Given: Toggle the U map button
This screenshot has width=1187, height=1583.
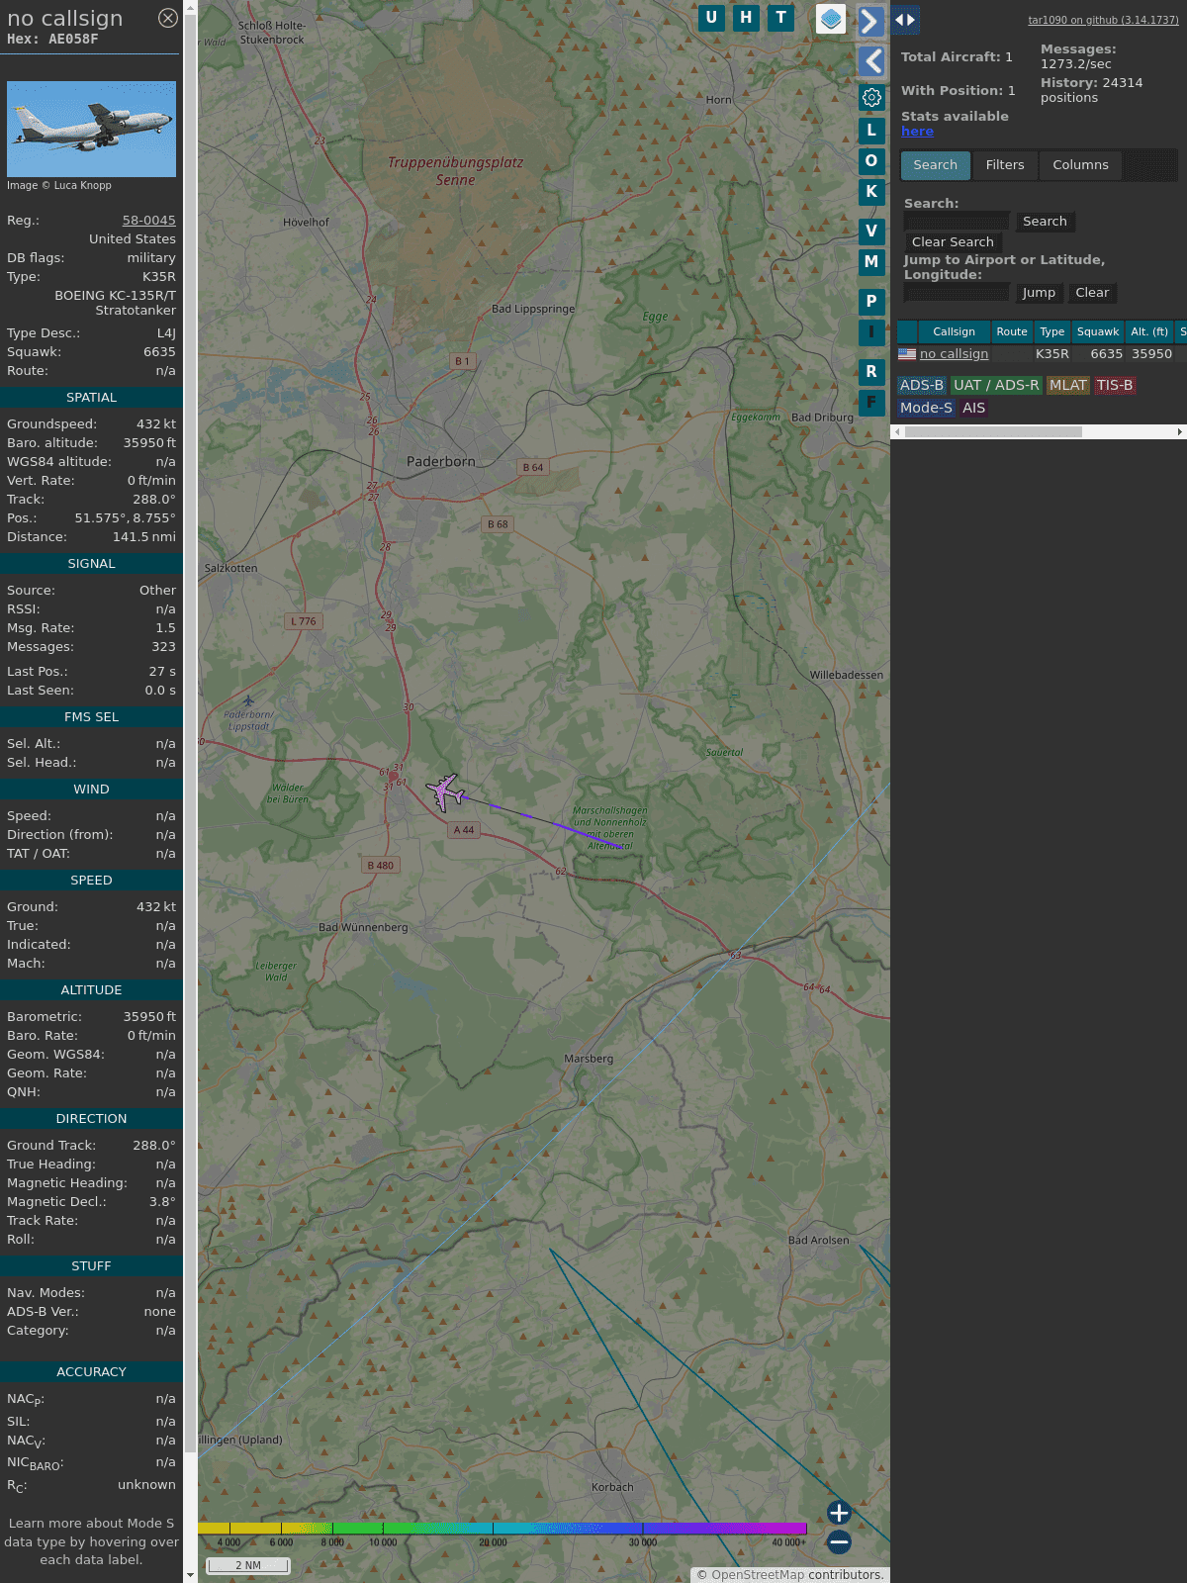Looking at the screenshot, I should click(x=711, y=18).
